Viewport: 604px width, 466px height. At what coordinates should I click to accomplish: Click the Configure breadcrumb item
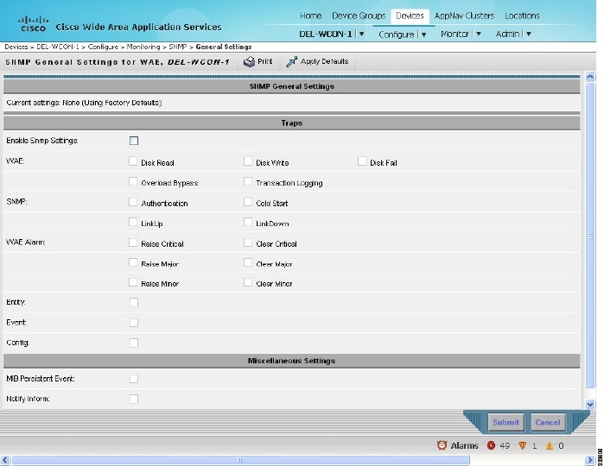(x=103, y=47)
